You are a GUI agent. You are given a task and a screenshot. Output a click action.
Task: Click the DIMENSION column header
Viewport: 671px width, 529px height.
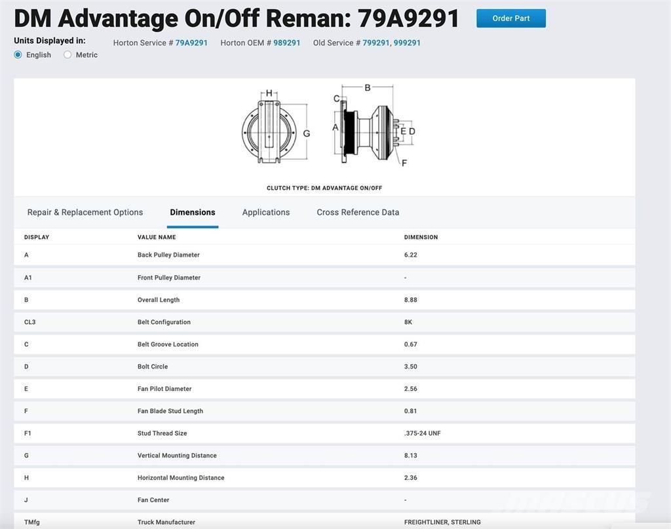(x=421, y=237)
